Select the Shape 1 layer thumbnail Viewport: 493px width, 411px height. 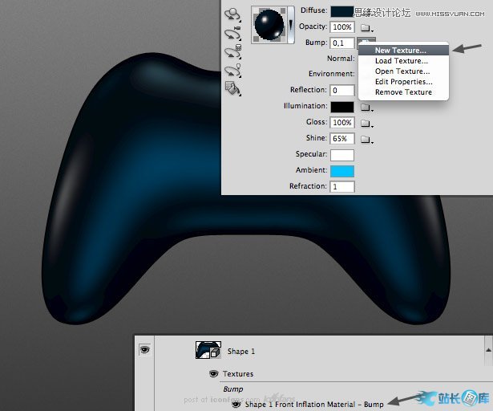[x=208, y=351]
